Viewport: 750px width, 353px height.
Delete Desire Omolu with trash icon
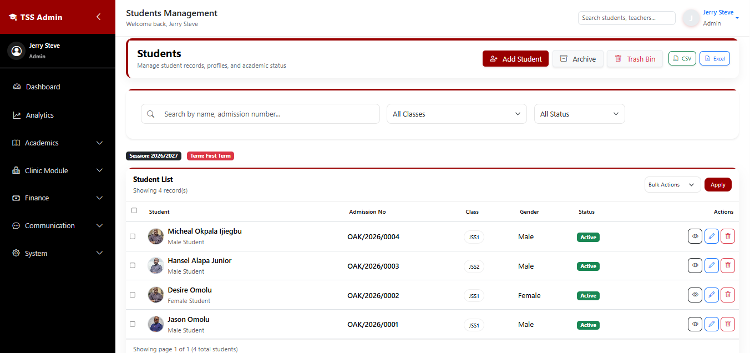tap(728, 295)
